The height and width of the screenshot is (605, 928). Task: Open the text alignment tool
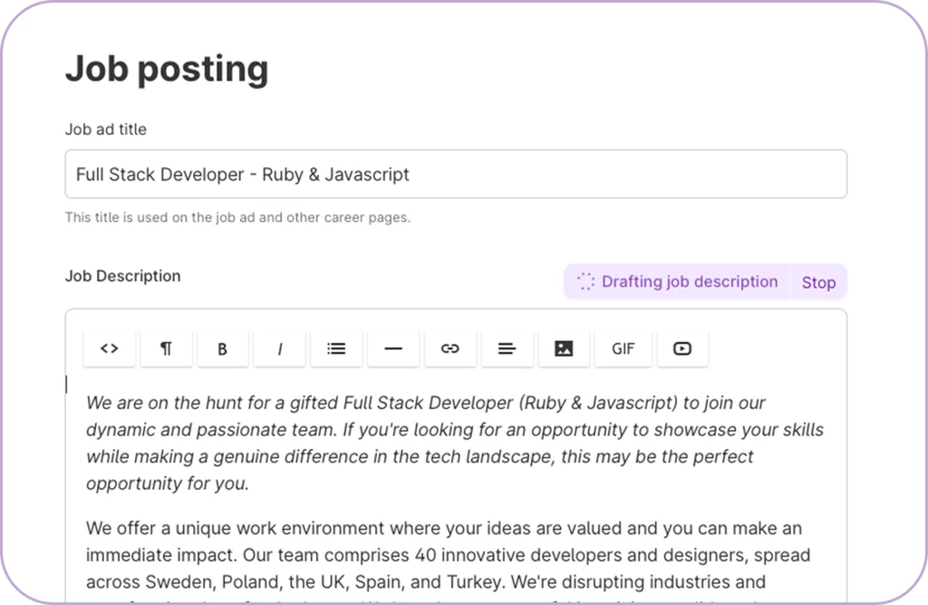coord(507,349)
